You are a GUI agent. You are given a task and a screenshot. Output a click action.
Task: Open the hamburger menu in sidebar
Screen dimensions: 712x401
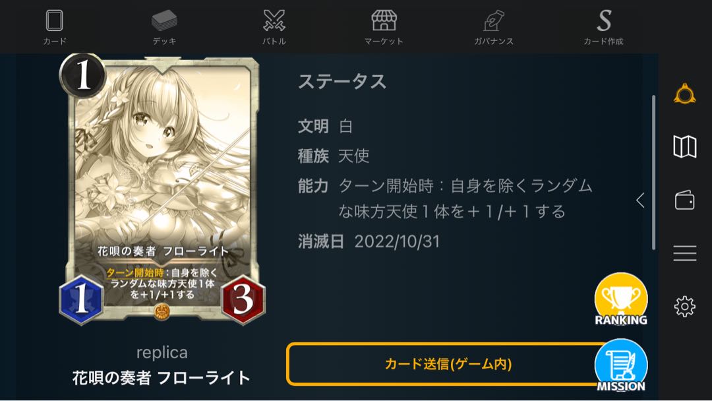pos(685,253)
